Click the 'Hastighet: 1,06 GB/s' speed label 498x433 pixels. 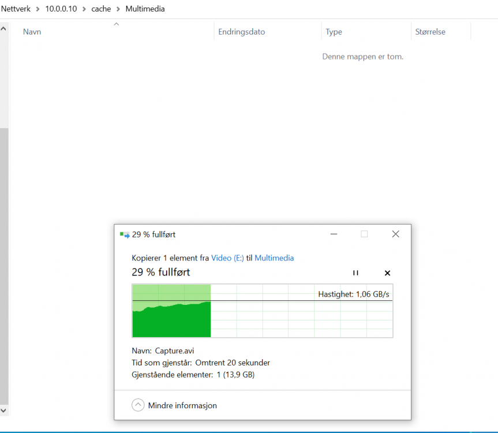[354, 294]
